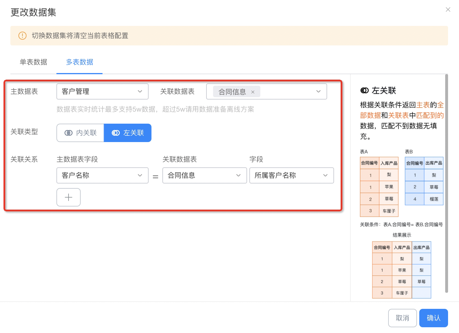Expand the 关联数据表 multi-select arrow
This screenshot has height=333, width=459.
click(318, 91)
